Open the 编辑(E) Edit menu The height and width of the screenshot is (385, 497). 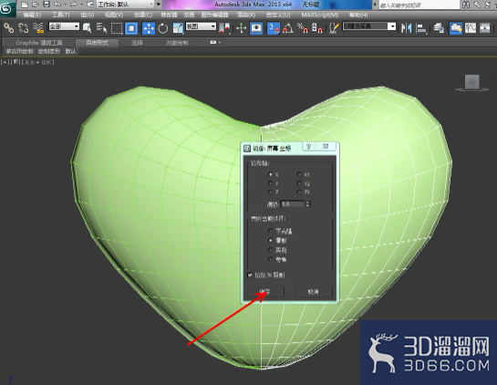pyautogui.click(x=32, y=15)
